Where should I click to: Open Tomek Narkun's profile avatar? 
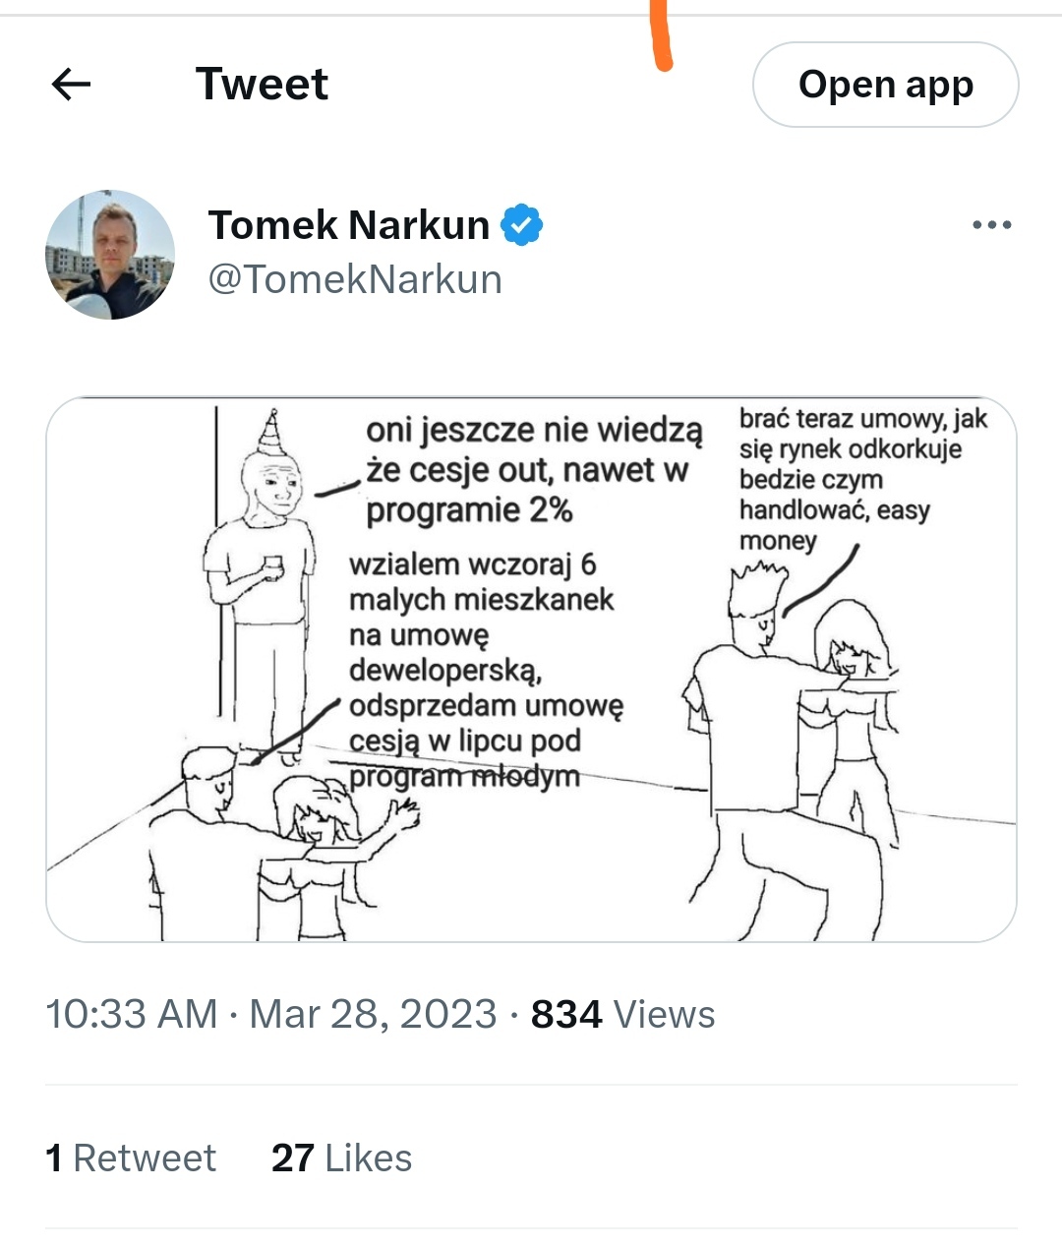[x=110, y=255]
